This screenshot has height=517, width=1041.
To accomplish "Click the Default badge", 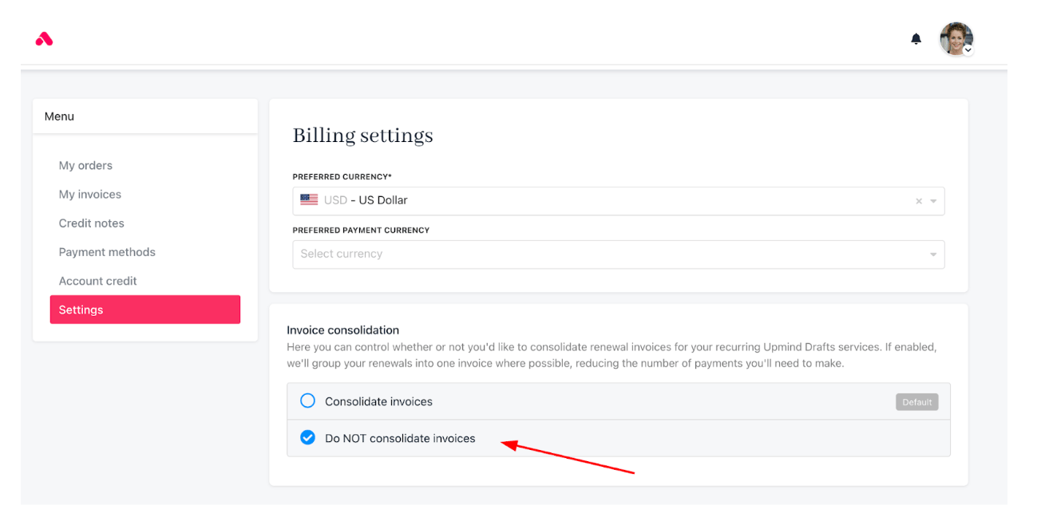I will tap(916, 402).
